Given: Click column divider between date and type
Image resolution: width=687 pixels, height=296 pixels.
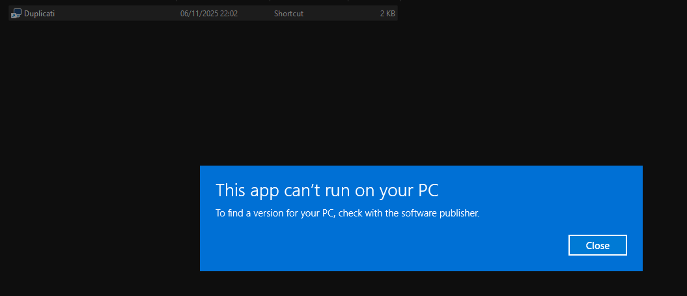Looking at the screenshot, I should click(270, 2).
